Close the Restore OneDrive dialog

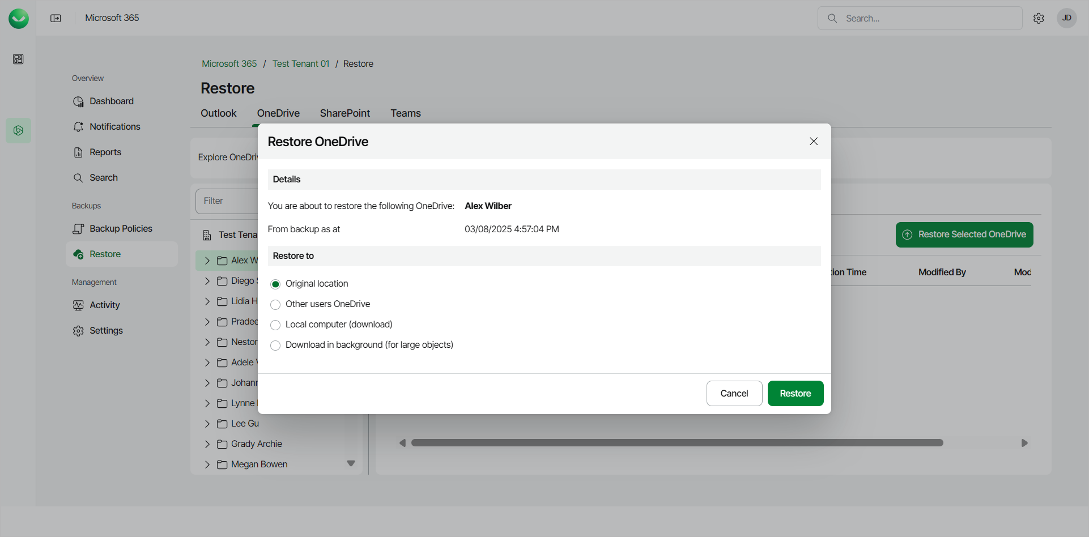point(814,141)
